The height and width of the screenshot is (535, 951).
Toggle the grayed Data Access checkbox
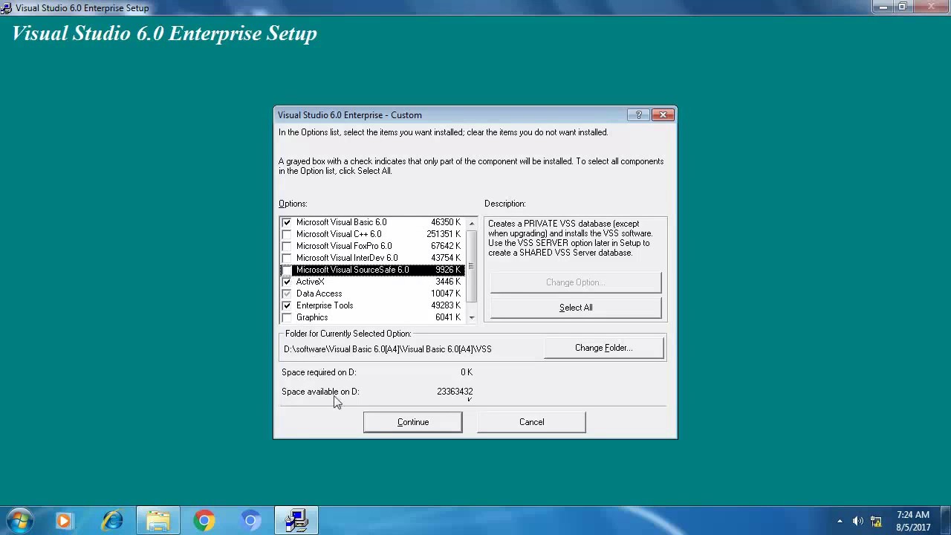[x=287, y=294]
